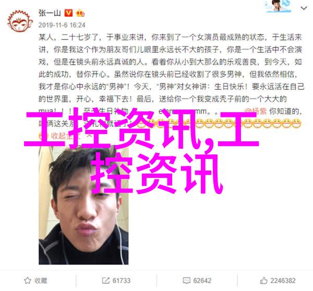Collapse the post via arrow beside 收起全文
The height and width of the screenshot is (291, 313).
(x=90, y=136)
